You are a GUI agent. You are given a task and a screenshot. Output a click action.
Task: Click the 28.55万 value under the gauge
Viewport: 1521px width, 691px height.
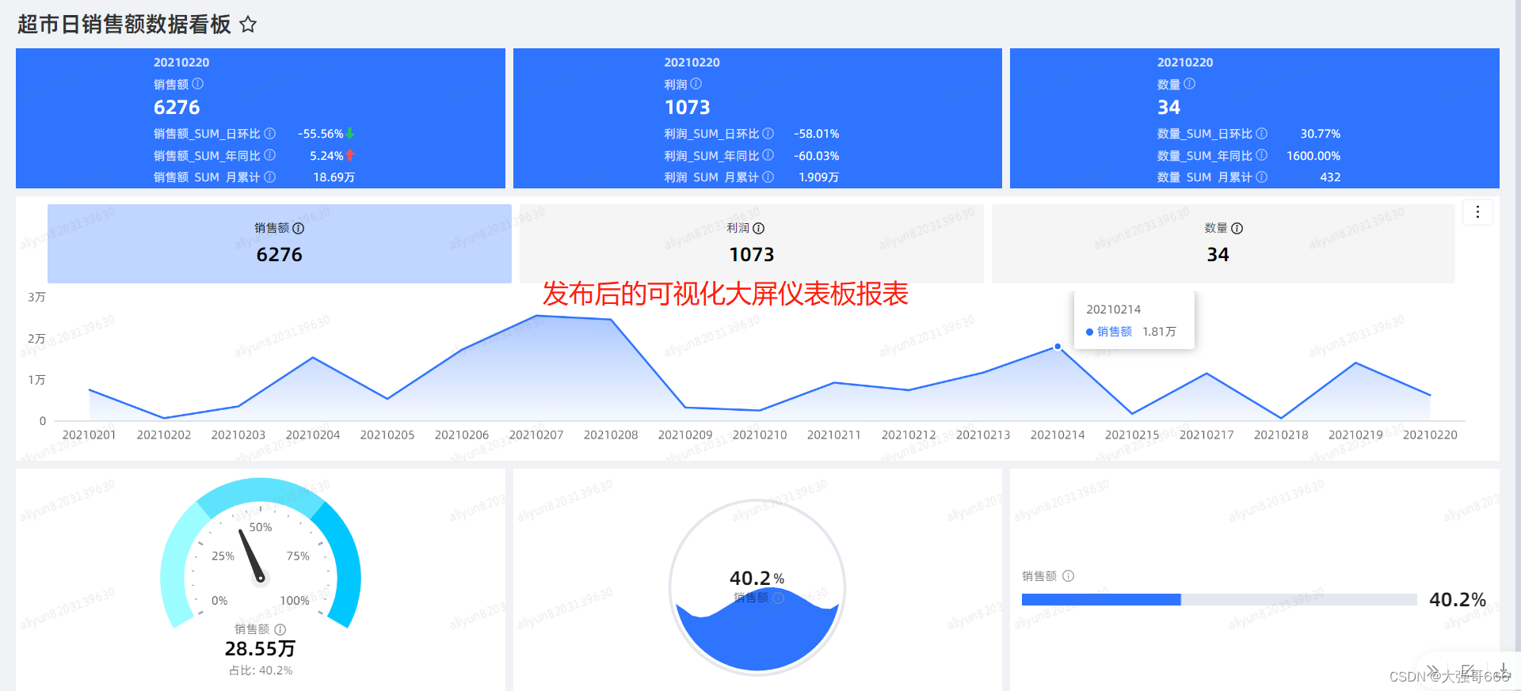(260, 649)
